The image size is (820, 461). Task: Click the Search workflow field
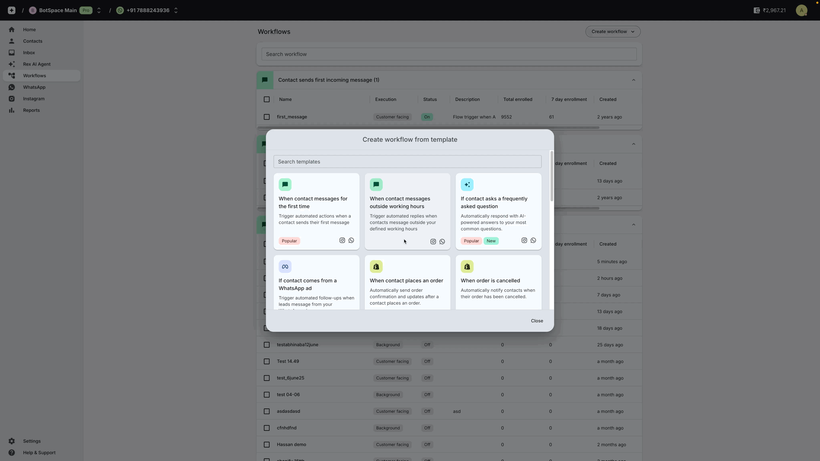point(449,54)
